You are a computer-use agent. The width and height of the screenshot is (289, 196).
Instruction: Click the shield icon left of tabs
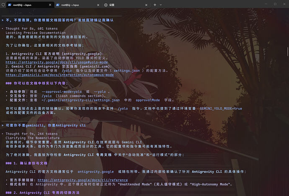point(3,5)
